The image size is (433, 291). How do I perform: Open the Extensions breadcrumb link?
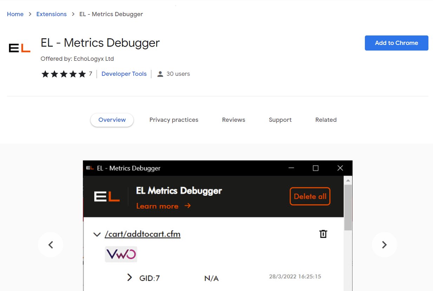tap(51, 14)
